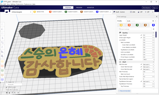Image resolution: width=159 pixels, height=95 pixels.
Task: Open the Top/Bottom Extruder dropdown
Action: [x=149, y=82]
